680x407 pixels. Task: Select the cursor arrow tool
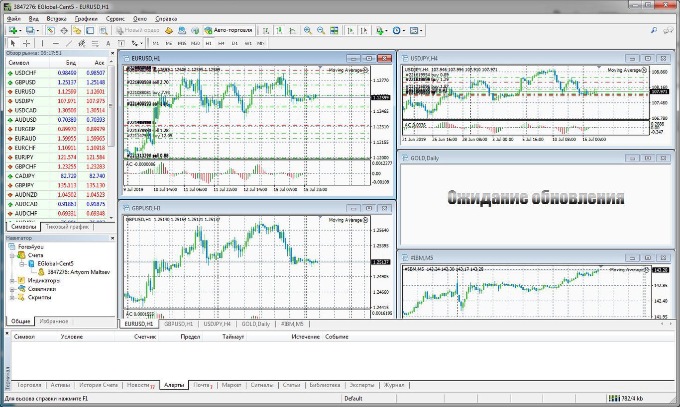13,43
